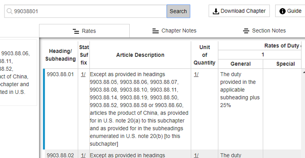Switch to the Rates tab
Image resolution: width=305 pixels, height=158 pixels.
(x=84, y=31)
